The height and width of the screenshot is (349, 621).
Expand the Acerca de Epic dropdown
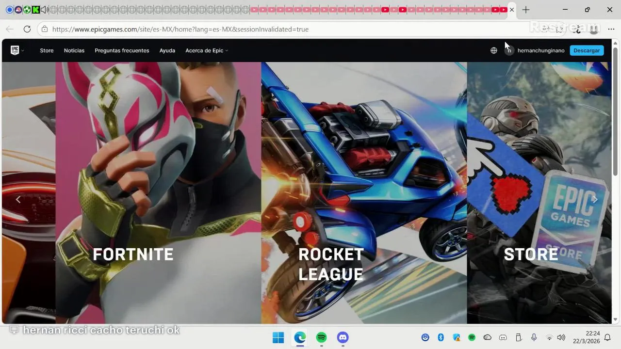pos(207,50)
